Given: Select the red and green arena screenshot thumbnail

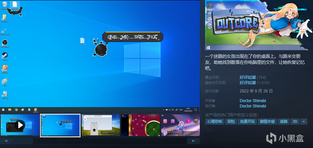Looking at the screenshot, I should coord(141,125).
